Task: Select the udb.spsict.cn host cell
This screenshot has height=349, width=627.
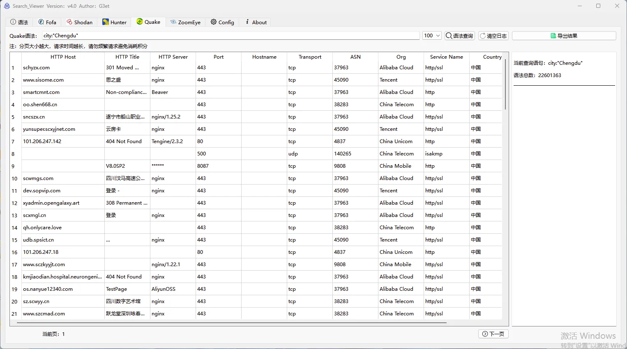Action: (63, 240)
